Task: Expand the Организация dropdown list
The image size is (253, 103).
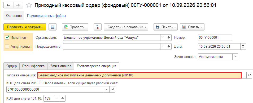Action: [x=163, y=37]
